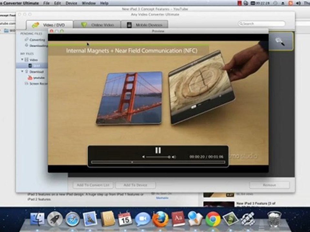The height and width of the screenshot is (232, 310).
Task: Collapse the Video tree group
Action: coord(22,59)
